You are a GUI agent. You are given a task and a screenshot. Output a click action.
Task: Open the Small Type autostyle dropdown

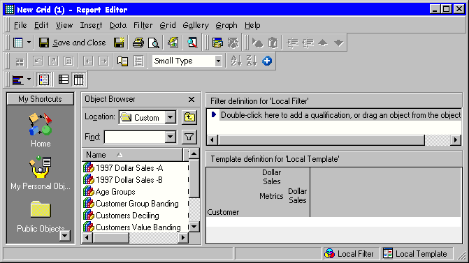(218, 61)
